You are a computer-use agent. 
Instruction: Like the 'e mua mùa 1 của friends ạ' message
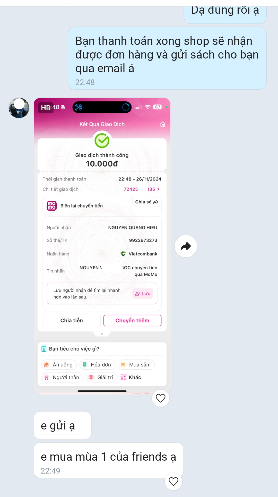click(x=173, y=481)
